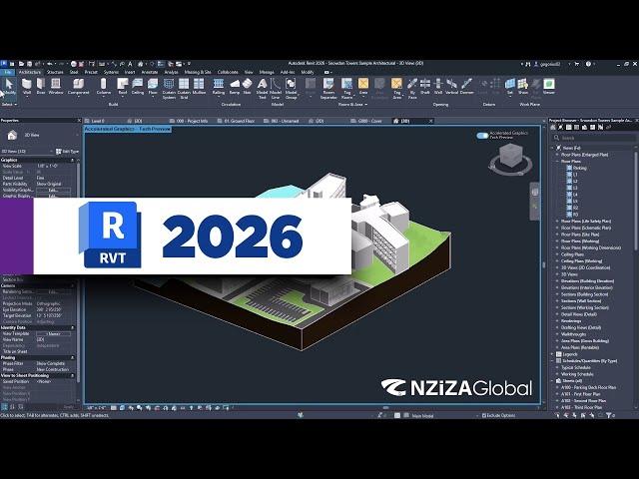Click the Column tool icon
The image size is (639, 479).
(104, 87)
